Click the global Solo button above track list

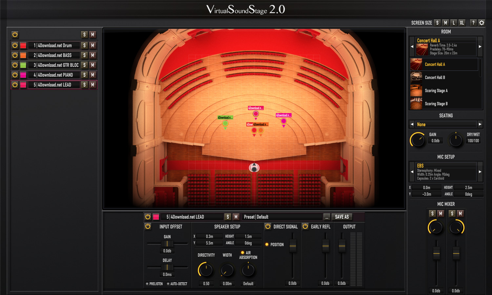[x=84, y=34]
